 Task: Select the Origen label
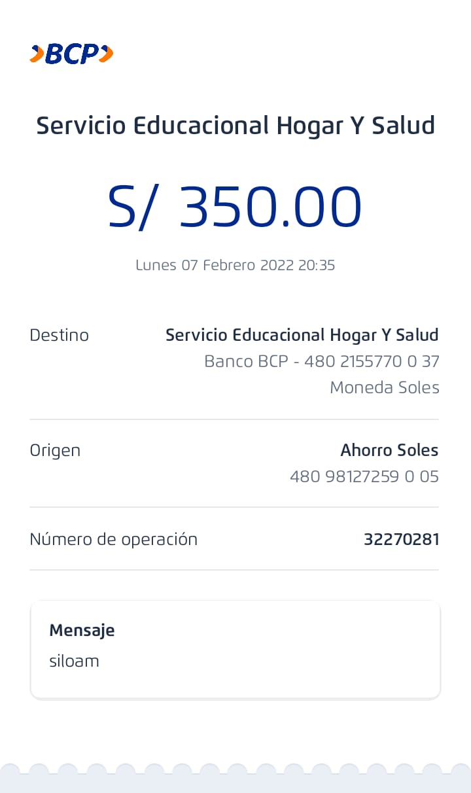click(x=55, y=450)
